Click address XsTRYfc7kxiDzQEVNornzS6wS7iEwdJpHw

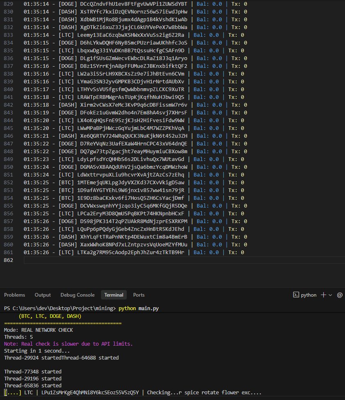tap(134, 12)
